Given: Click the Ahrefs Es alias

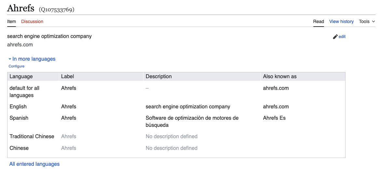Looking at the screenshot, I should [274, 118].
